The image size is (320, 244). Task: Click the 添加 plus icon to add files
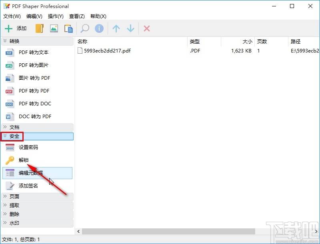[x=9, y=28]
